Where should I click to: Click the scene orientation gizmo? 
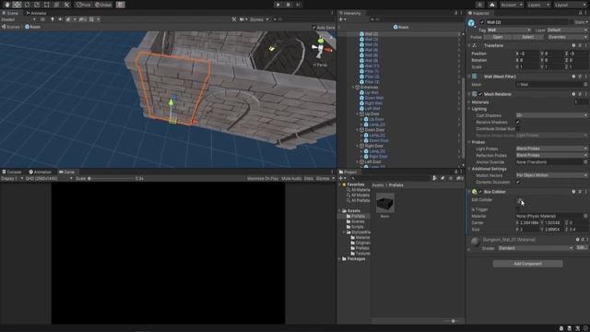(321, 48)
